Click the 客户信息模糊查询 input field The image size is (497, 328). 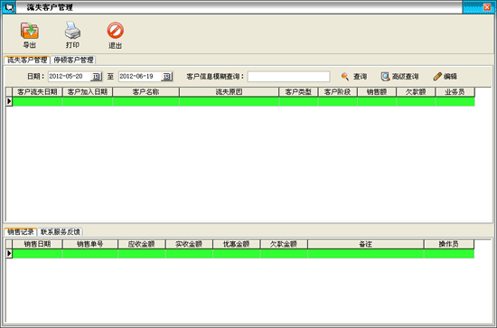(x=288, y=77)
